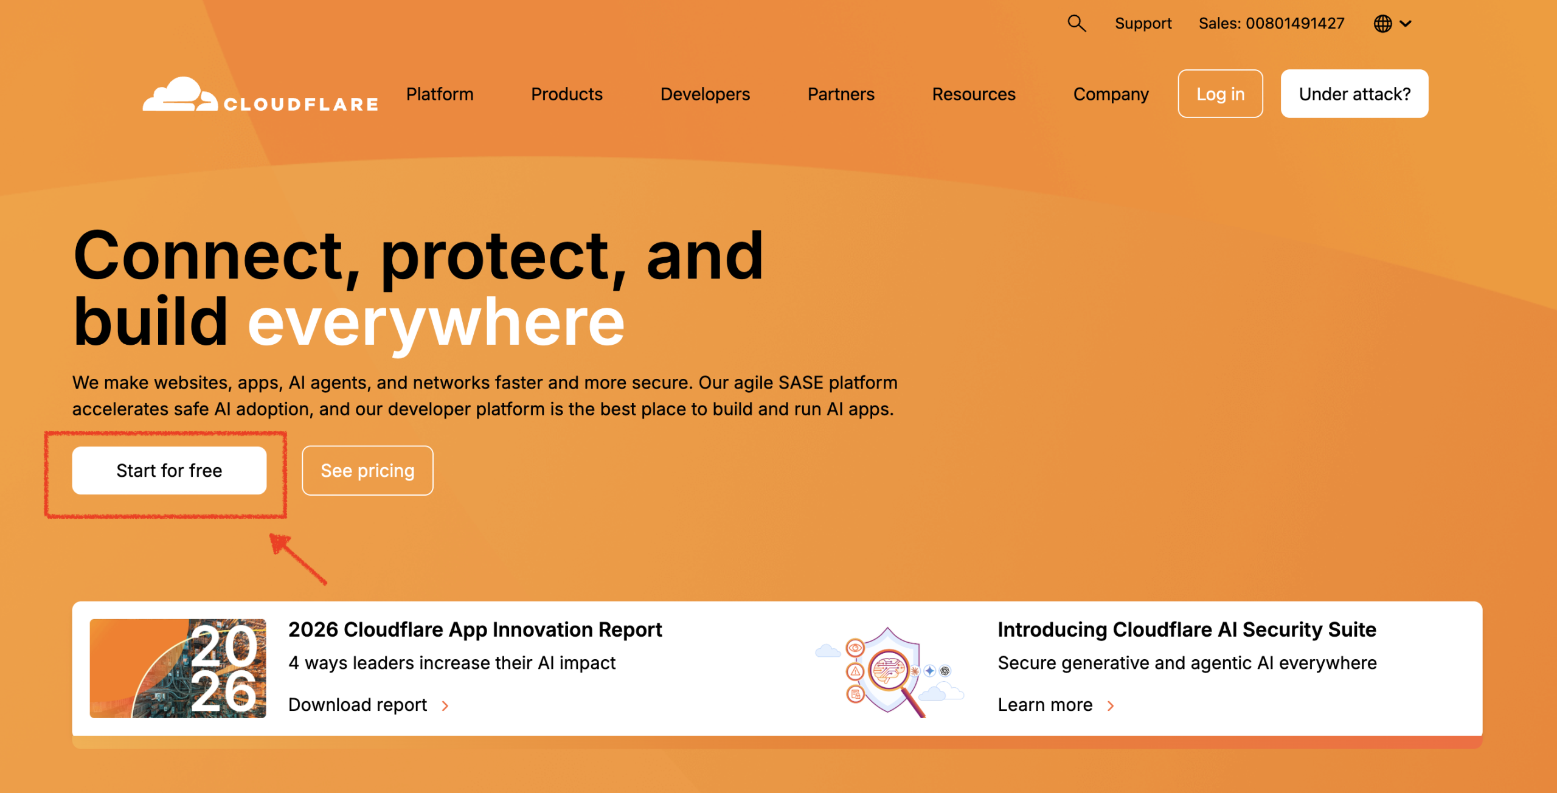Viewport: 1557px width, 793px height.
Task: Open the Company menu
Action: (1111, 94)
